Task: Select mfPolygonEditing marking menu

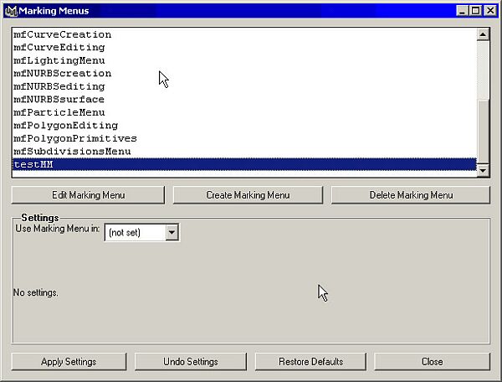Action: pos(66,126)
